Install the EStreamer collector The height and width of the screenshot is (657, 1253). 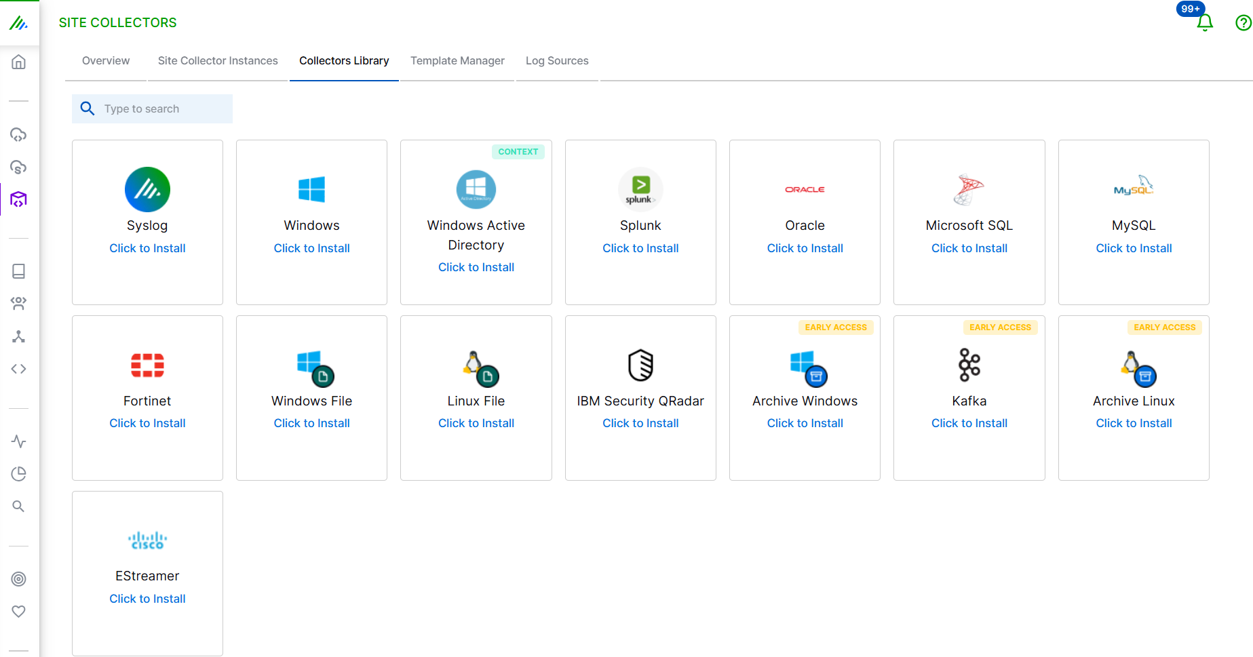click(147, 599)
